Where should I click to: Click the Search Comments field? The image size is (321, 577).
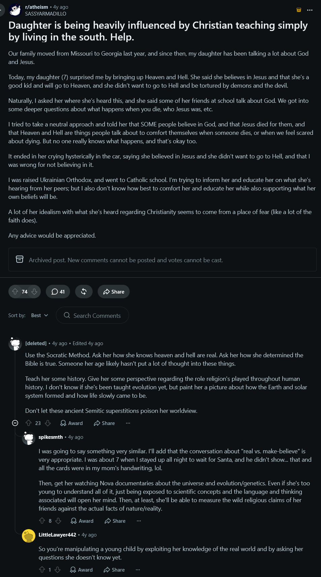92,315
